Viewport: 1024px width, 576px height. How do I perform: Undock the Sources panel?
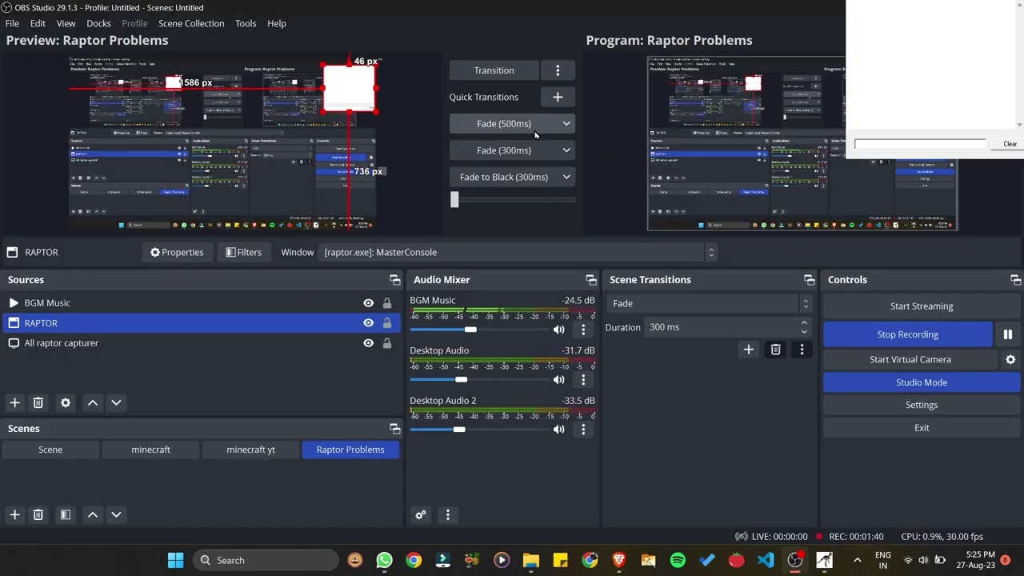(395, 280)
